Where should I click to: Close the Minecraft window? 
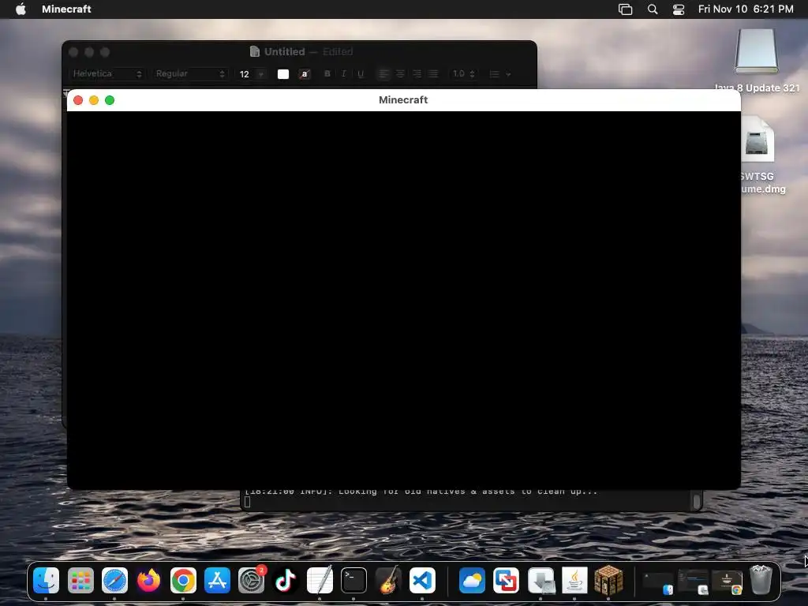(78, 100)
